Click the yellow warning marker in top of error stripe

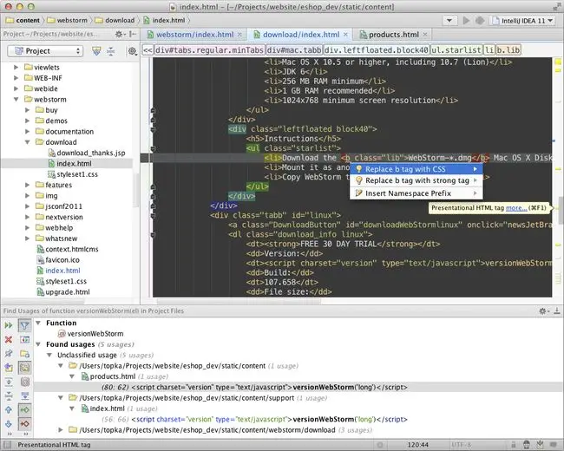point(558,62)
